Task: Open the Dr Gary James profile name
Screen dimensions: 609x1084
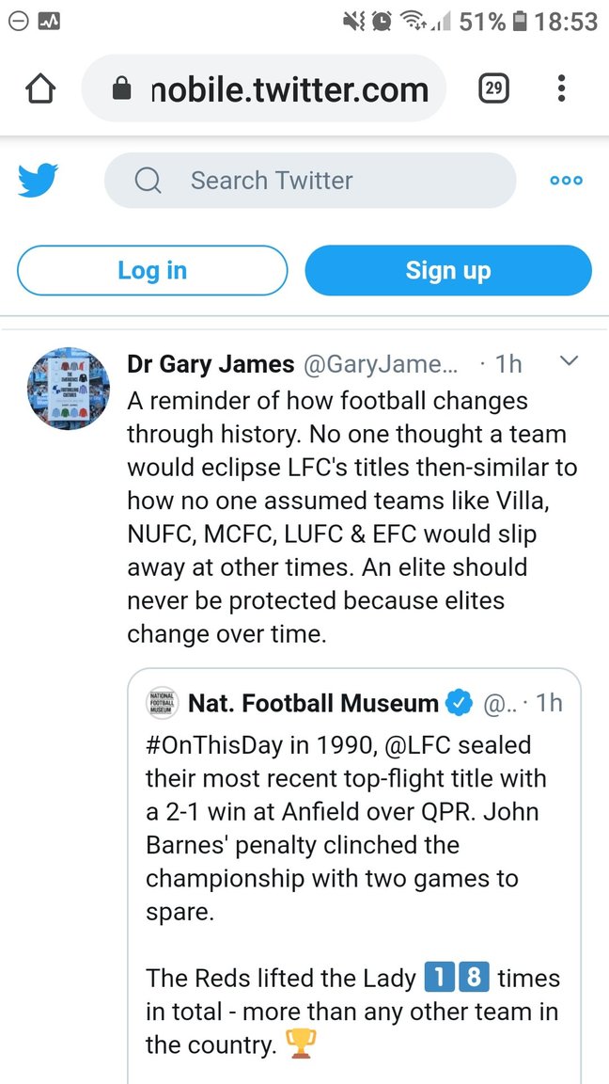Action: tap(211, 364)
